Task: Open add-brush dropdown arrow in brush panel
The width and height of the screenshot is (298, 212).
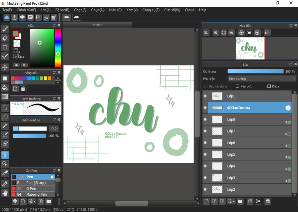Action: click(35, 201)
